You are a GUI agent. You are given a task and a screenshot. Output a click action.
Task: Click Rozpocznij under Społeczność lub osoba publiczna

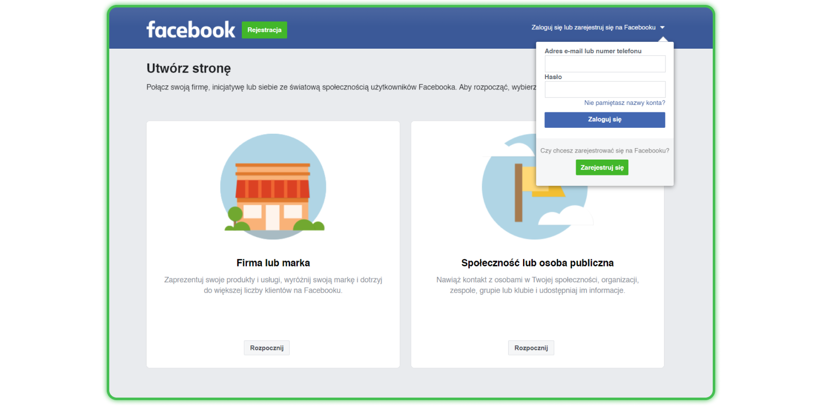pyautogui.click(x=531, y=348)
